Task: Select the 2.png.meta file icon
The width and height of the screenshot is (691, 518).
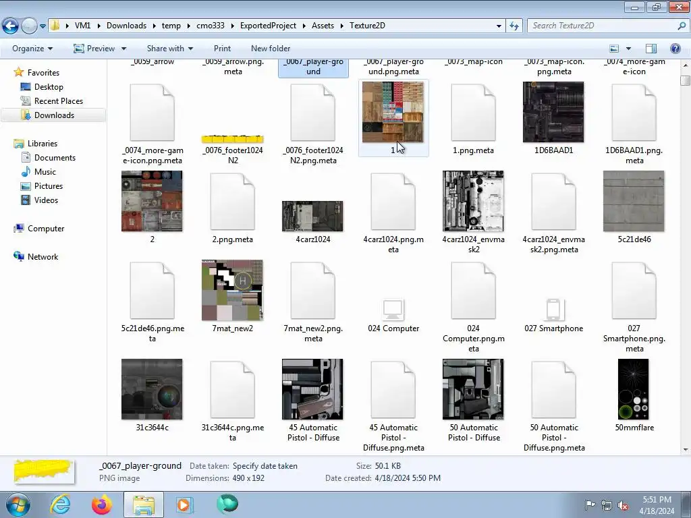Action: [x=232, y=202]
